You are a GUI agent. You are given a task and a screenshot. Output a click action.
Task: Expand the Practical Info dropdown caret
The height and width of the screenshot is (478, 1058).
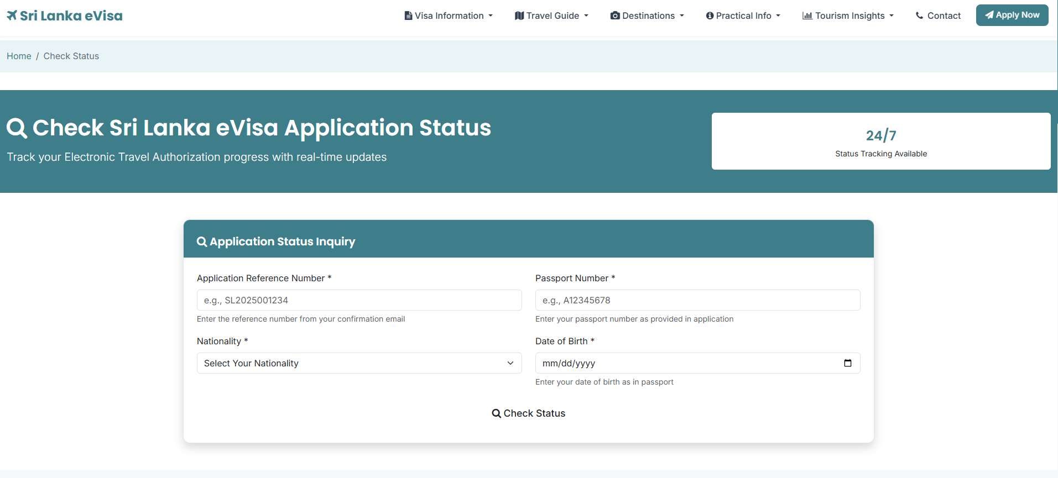pos(778,15)
